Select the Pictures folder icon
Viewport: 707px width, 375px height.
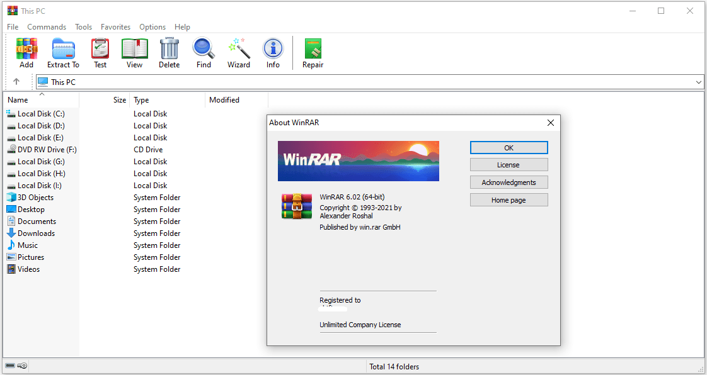(11, 257)
